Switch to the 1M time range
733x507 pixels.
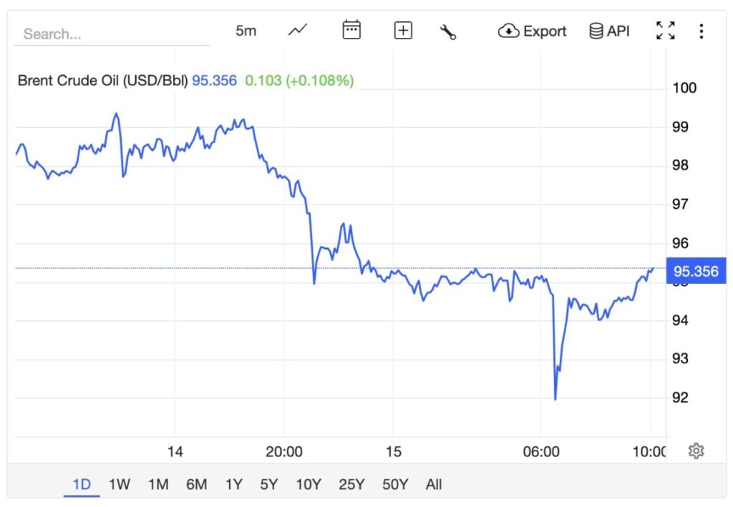click(157, 484)
